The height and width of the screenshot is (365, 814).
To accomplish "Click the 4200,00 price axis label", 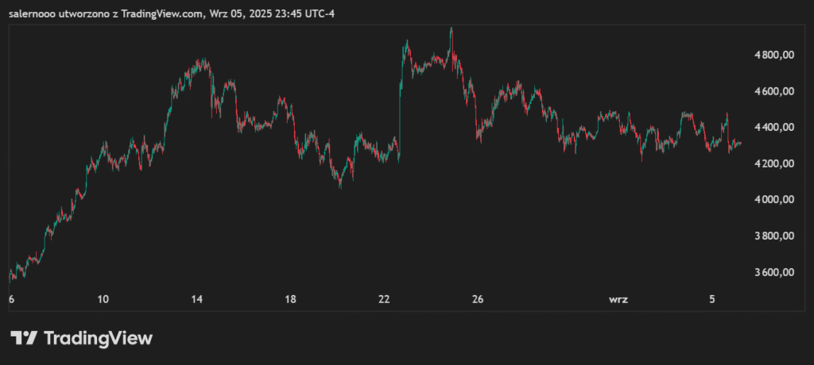I will pyautogui.click(x=774, y=163).
